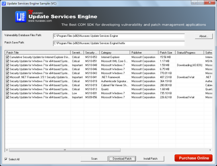Screen dimensions: 217x166
Task: Sort by Patch Title column header
Action: click(38, 53)
